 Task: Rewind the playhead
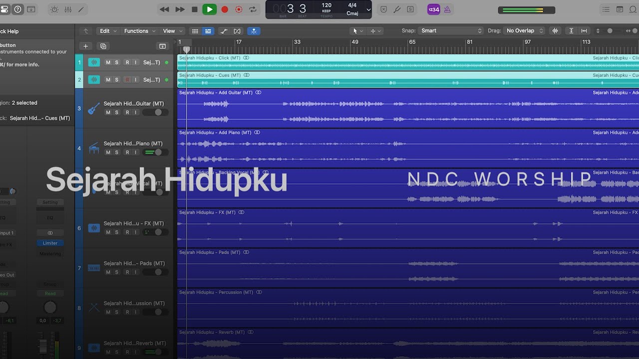tap(164, 9)
